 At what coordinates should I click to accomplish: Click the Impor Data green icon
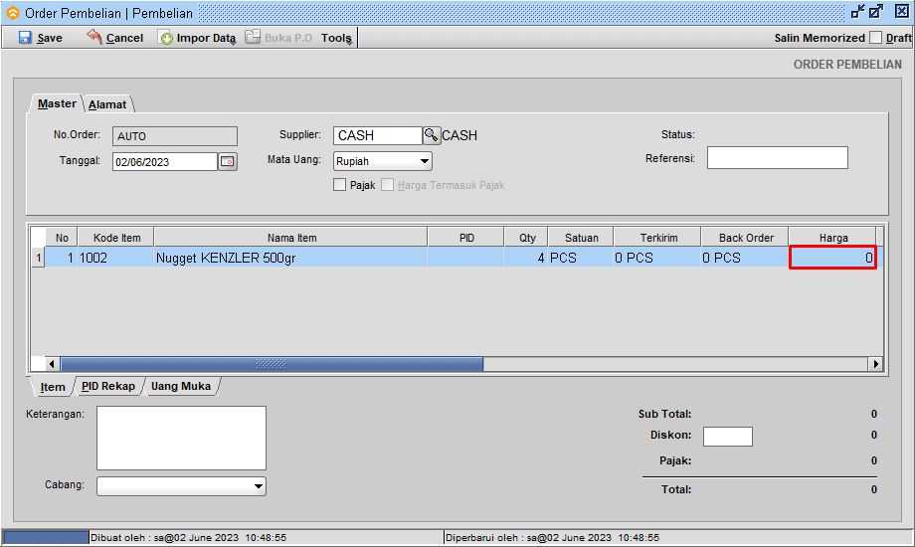point(166,38)
